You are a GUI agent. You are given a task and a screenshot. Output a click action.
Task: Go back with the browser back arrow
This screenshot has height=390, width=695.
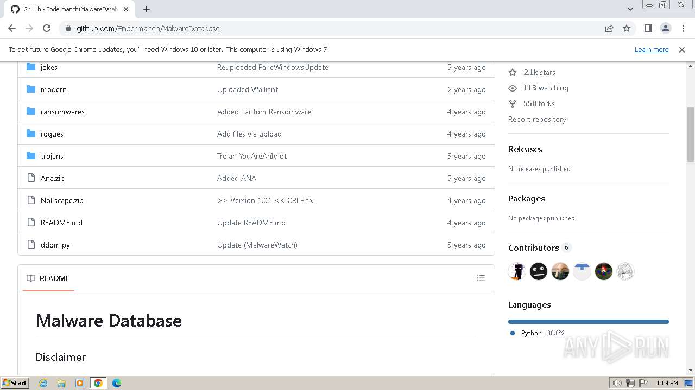point(12,29)
